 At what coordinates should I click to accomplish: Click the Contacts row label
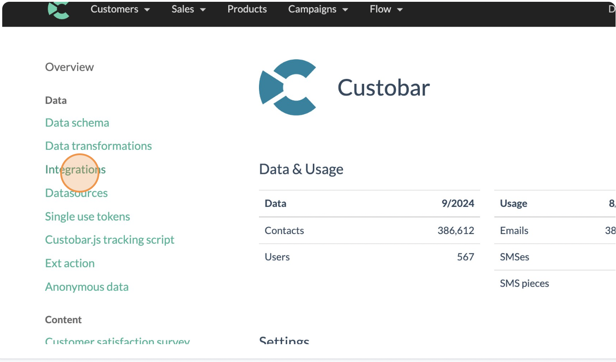284,230
